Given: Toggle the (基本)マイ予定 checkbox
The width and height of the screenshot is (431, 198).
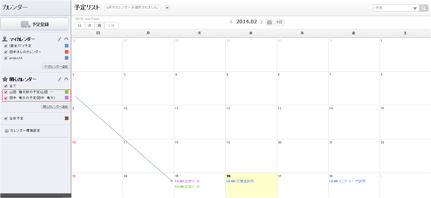Looking at the screenshot, I should pos(6,46).
